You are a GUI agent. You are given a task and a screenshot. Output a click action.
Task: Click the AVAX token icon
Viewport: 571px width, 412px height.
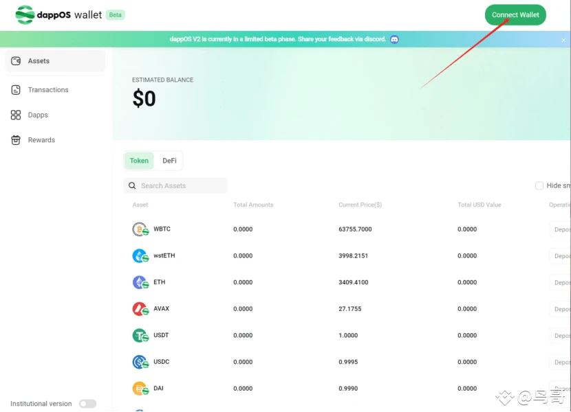140,309
